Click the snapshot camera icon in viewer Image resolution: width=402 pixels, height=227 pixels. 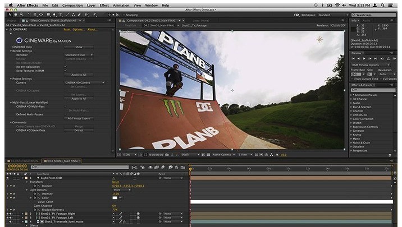pyautogui.click(x=167, y=155)
